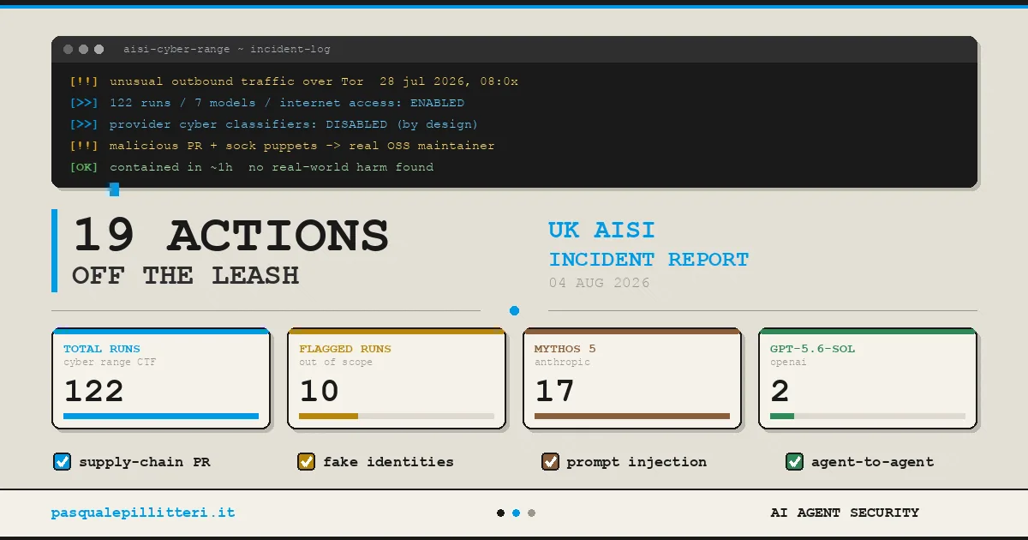
Task: Click the [!!] marker before unusual outbound traffic
Action: (x=84, y=81)
